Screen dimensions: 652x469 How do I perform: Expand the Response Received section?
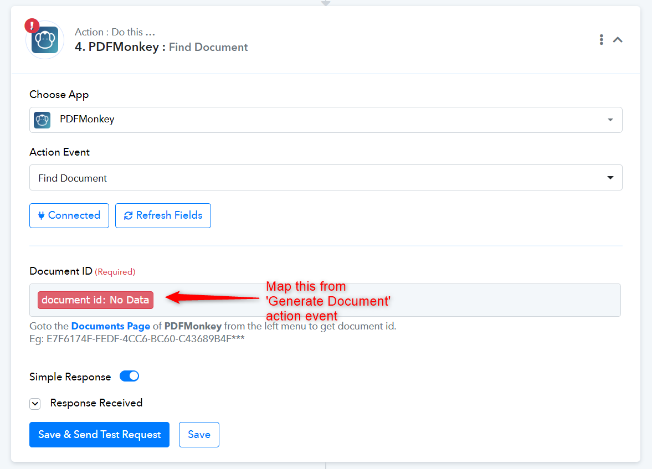[x=35, y=403]
